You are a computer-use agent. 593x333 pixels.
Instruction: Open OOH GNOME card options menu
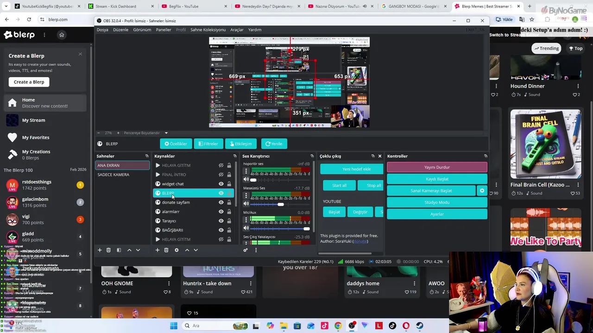169,284
